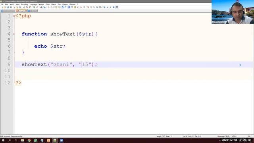Click the UTF-8 encoding status field
Viewport: 254px width, 143px height.
[x=234, y=136]
